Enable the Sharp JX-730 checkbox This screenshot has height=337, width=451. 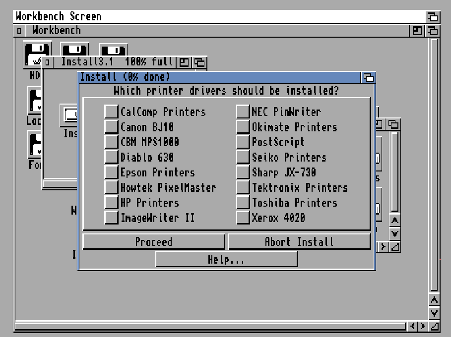[243, 172]
